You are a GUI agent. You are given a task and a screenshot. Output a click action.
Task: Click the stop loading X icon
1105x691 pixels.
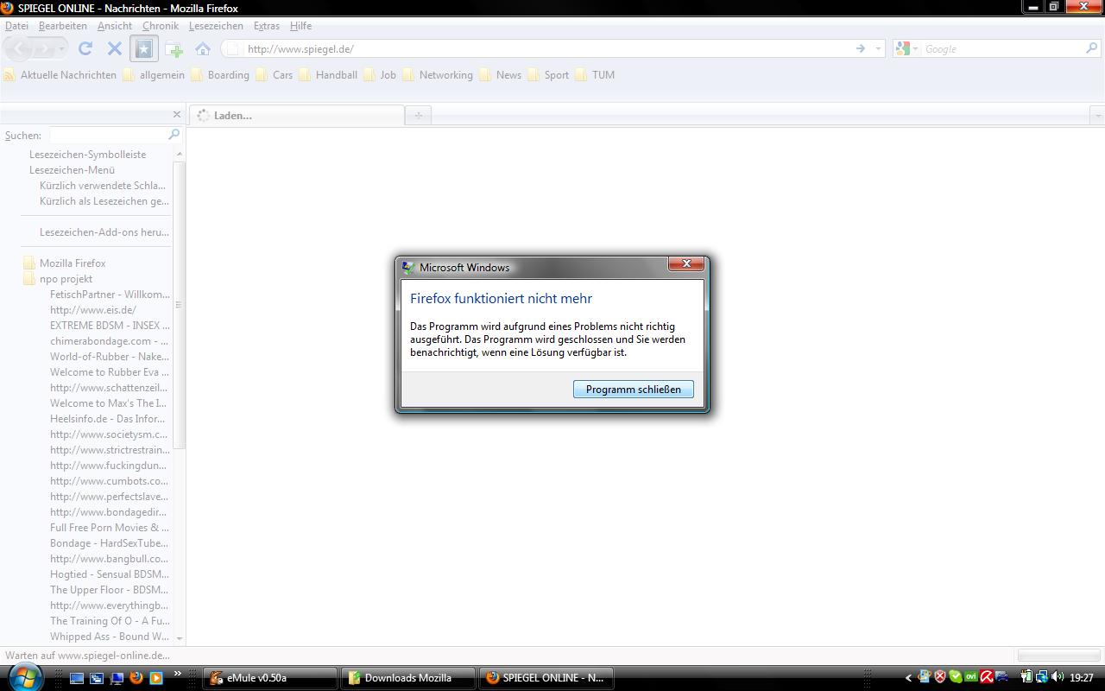click(114, 49)
